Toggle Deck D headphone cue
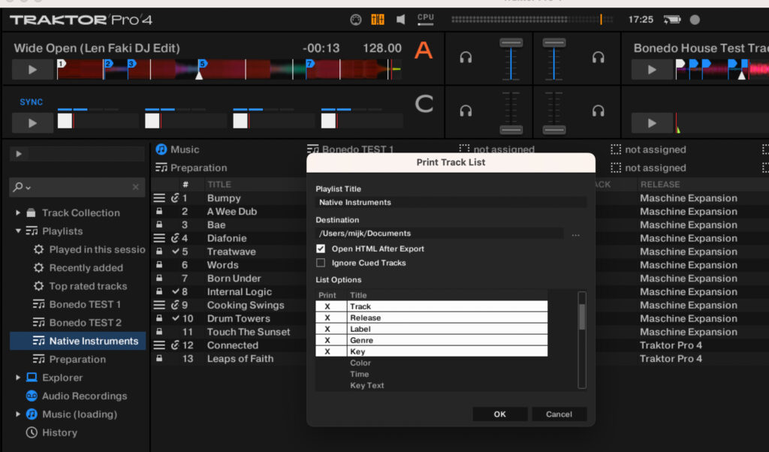Image resolution: width=769 pixels, height=452 pixels. (599, 111)
